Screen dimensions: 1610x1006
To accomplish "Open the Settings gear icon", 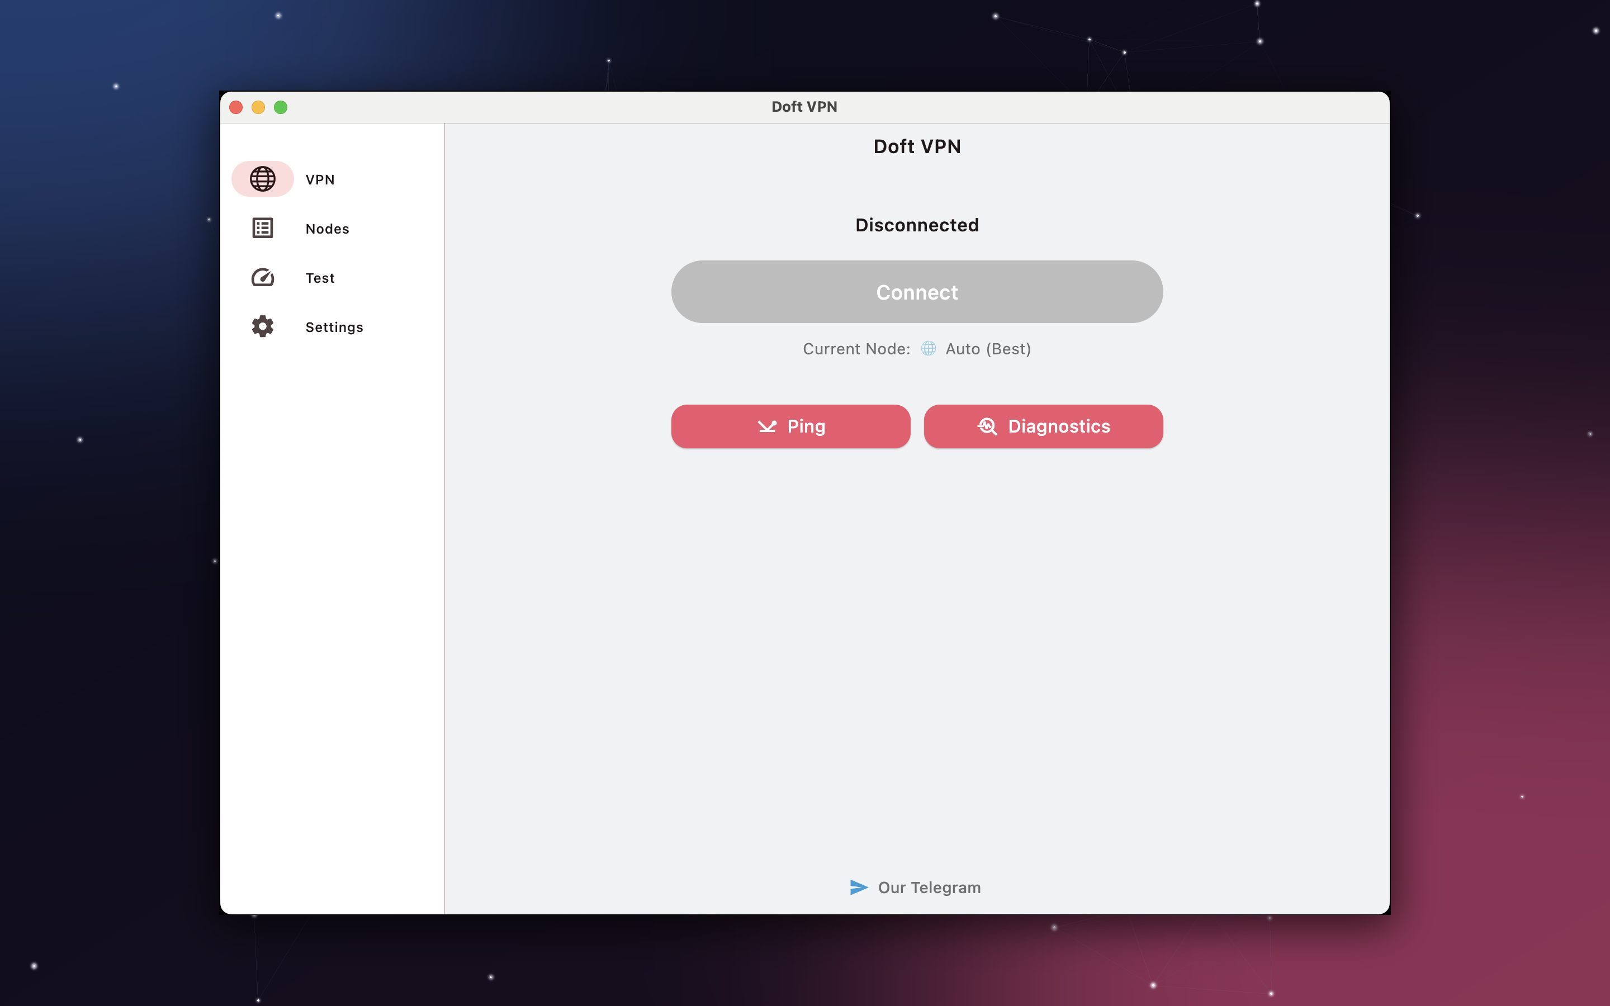I will point(262,327).
